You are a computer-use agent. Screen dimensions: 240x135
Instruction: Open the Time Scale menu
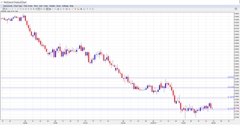pyautogui.click(x=28, y=6)
